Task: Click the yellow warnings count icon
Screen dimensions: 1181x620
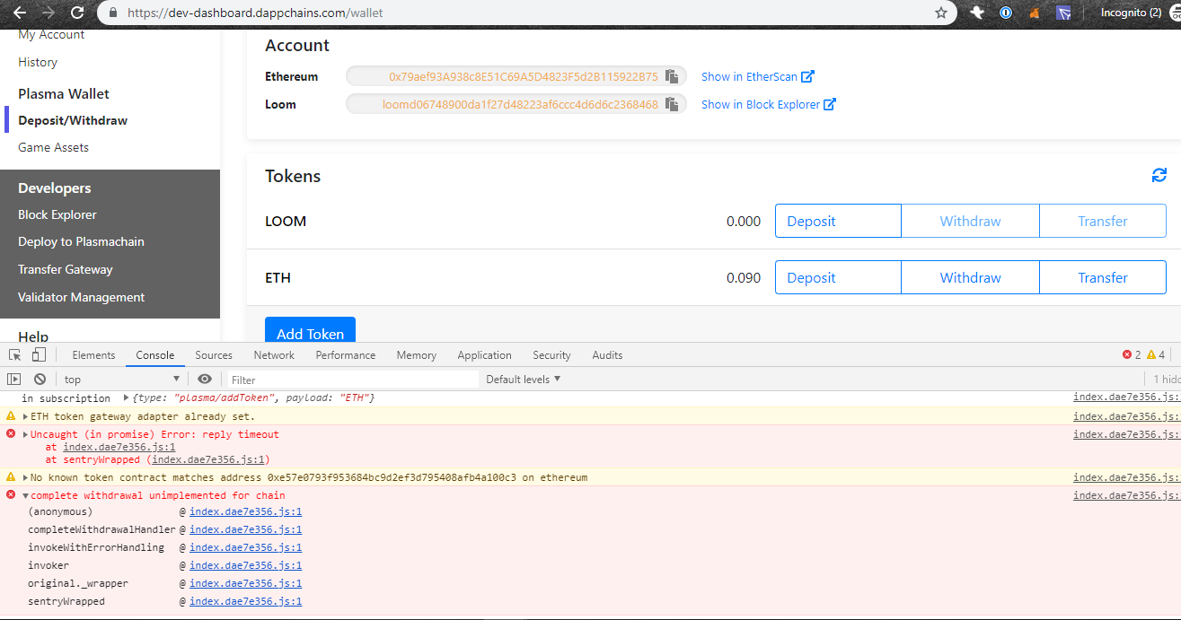Action: 1150,354
